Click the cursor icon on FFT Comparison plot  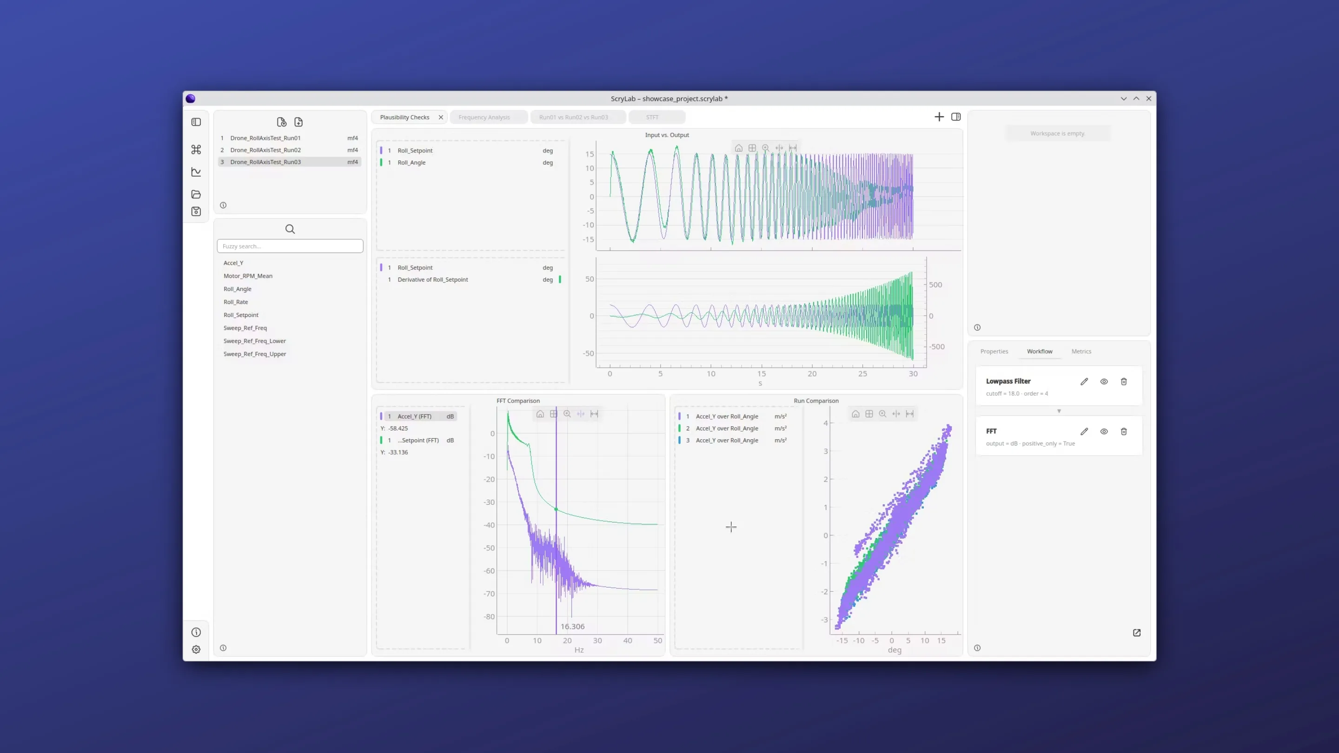click(x=581, y=414)
